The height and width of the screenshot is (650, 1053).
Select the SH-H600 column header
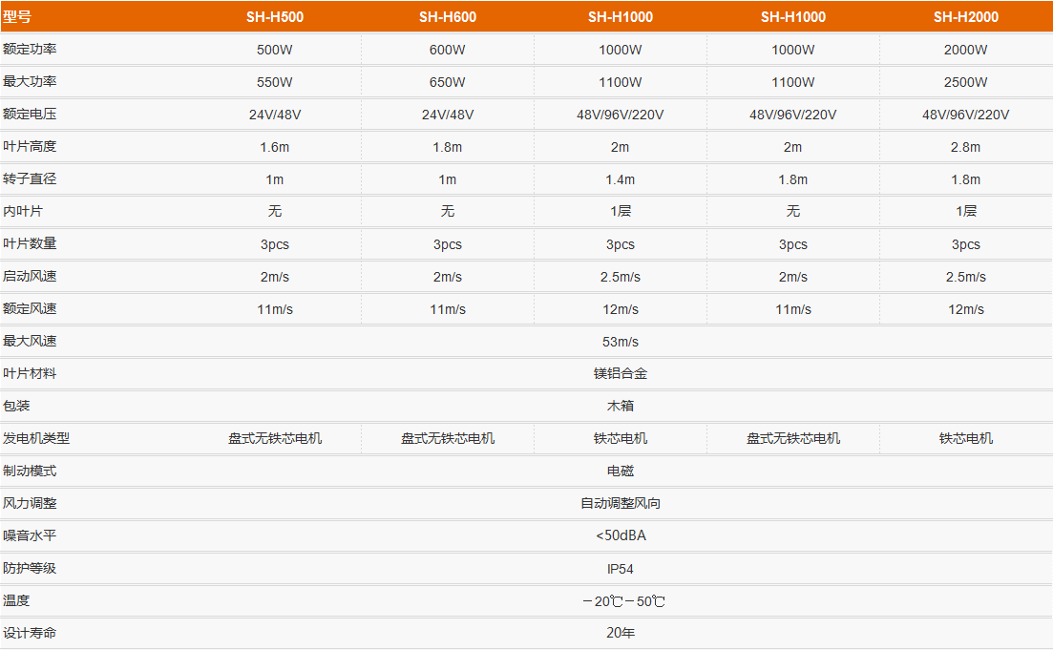point(448,17)
